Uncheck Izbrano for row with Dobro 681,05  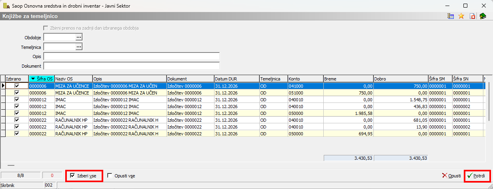(x=17, y=120)
